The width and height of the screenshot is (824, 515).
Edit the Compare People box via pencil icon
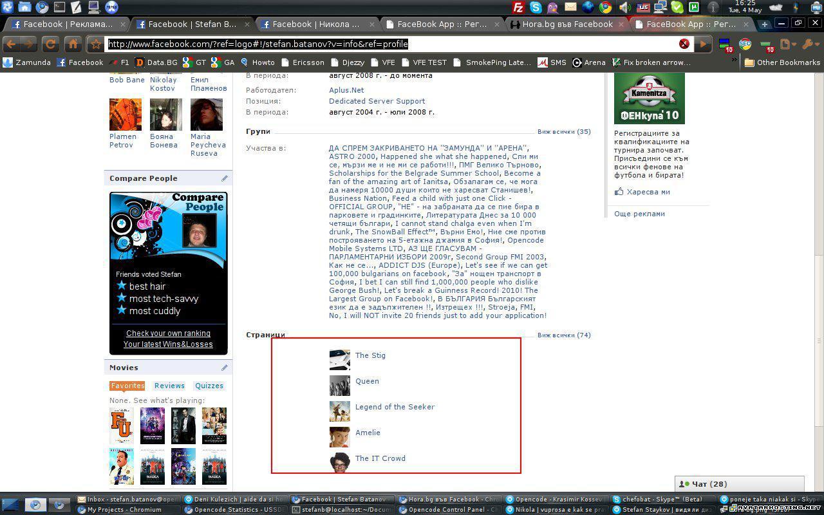coord(225,178)
